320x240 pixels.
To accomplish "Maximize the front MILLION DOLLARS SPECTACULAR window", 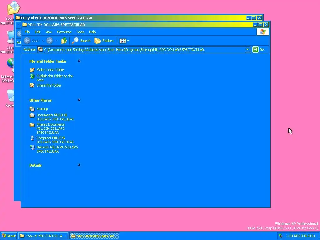I will (x=261, y=25).
